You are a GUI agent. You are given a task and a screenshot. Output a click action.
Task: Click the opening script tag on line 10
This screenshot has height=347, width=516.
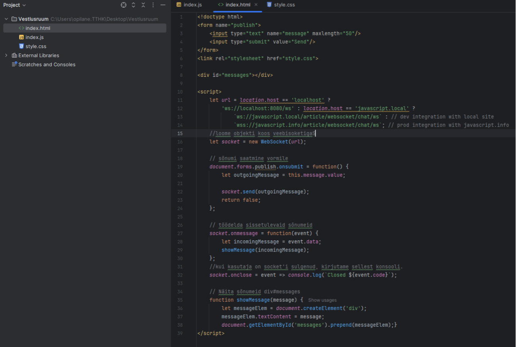tap(209, 92)
